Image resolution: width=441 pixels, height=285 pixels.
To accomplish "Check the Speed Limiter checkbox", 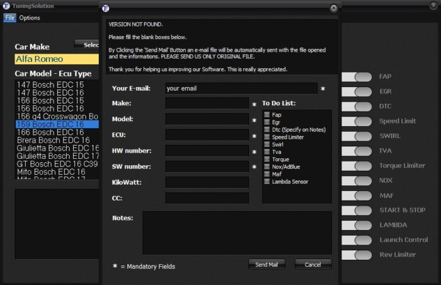I will (267, 137).
